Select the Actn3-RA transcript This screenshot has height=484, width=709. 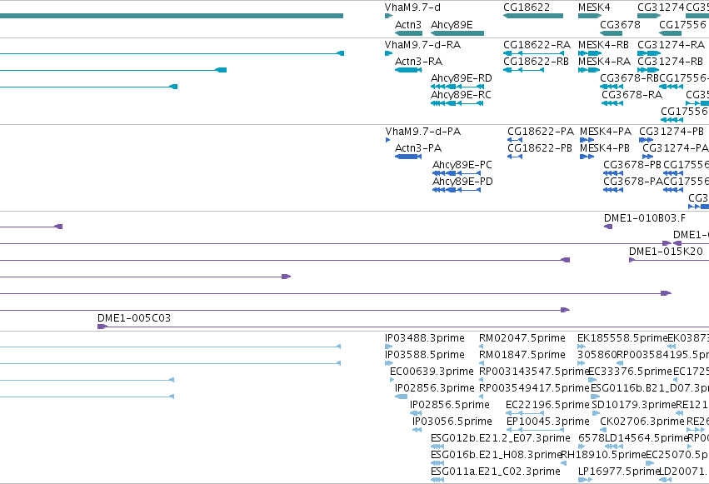pyautogui.click(x=408, y=70)
